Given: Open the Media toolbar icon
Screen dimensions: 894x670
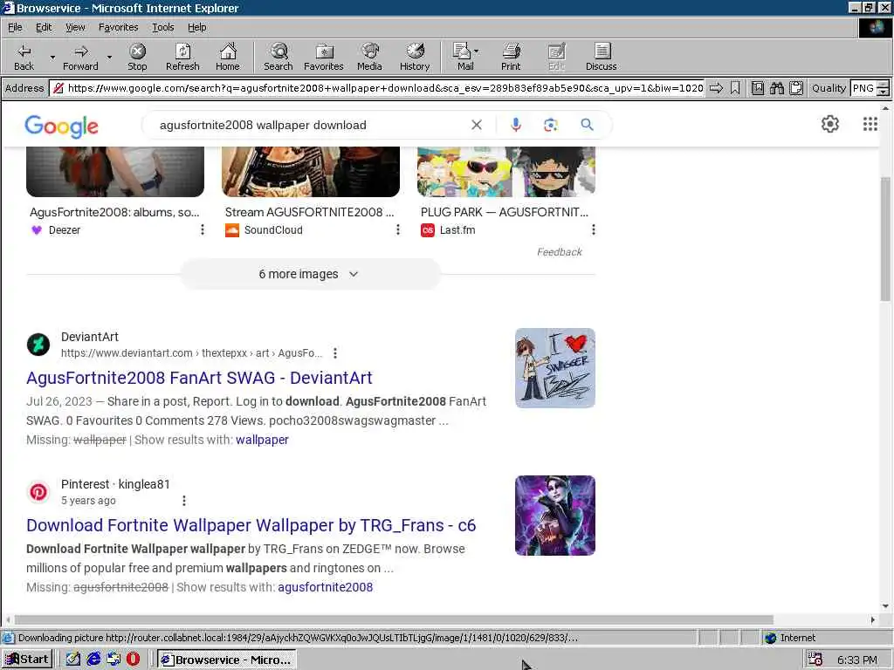Looking at the screenshot, I should [369, 57].
